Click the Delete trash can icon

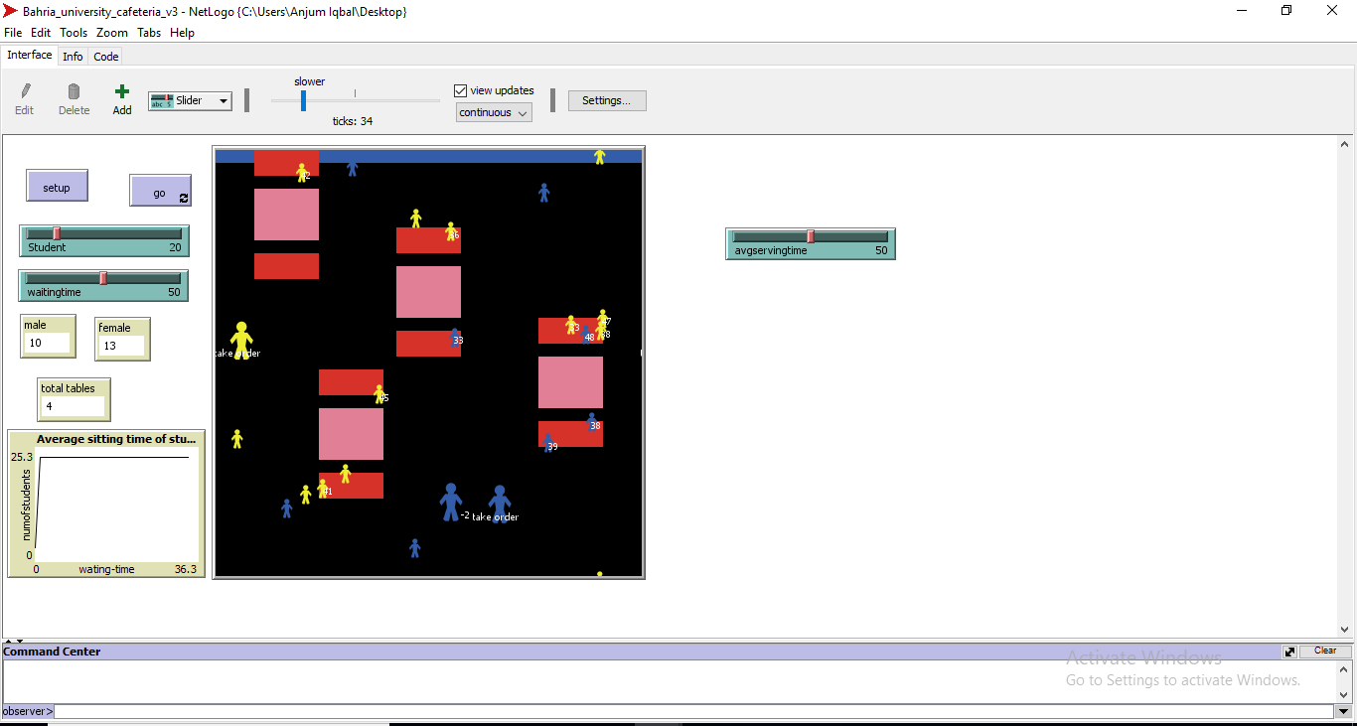click(x=74, y=91)
